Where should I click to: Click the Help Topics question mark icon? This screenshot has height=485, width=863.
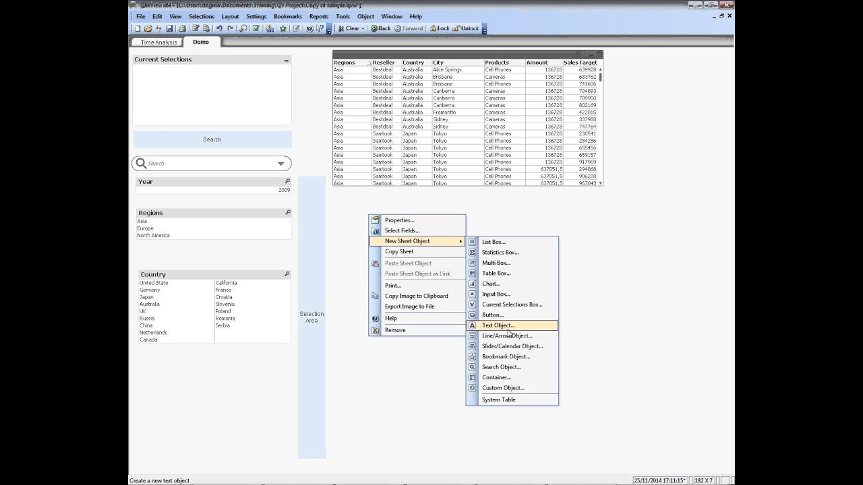[309, 28]
